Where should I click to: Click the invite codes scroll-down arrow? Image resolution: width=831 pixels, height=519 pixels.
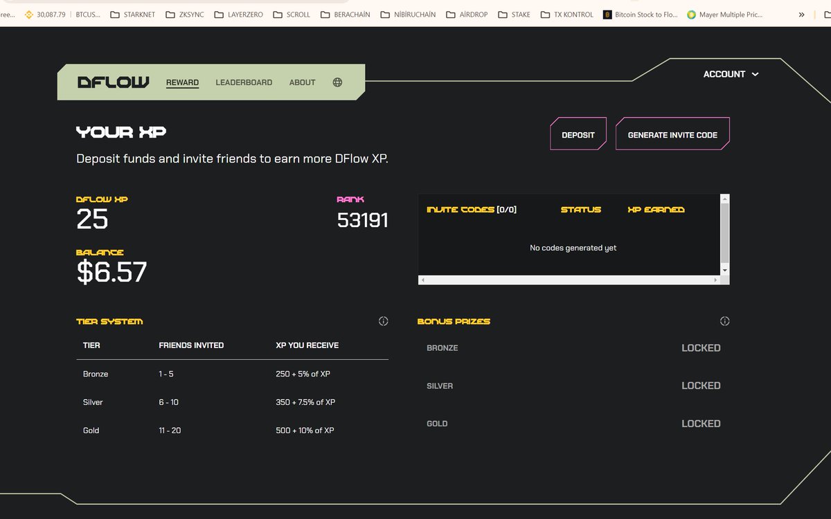tap(724, 269)
